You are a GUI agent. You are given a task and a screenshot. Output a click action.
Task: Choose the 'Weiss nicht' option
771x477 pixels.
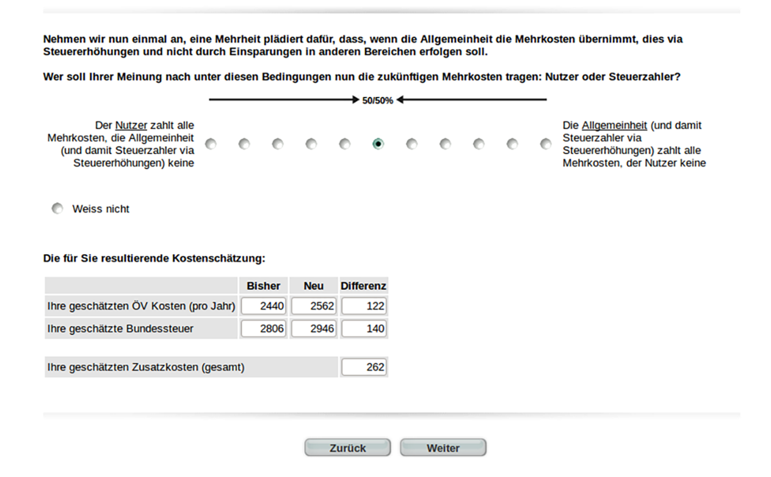click(x=57, y=208)
